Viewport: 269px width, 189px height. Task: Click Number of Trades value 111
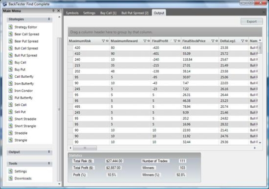182,161
